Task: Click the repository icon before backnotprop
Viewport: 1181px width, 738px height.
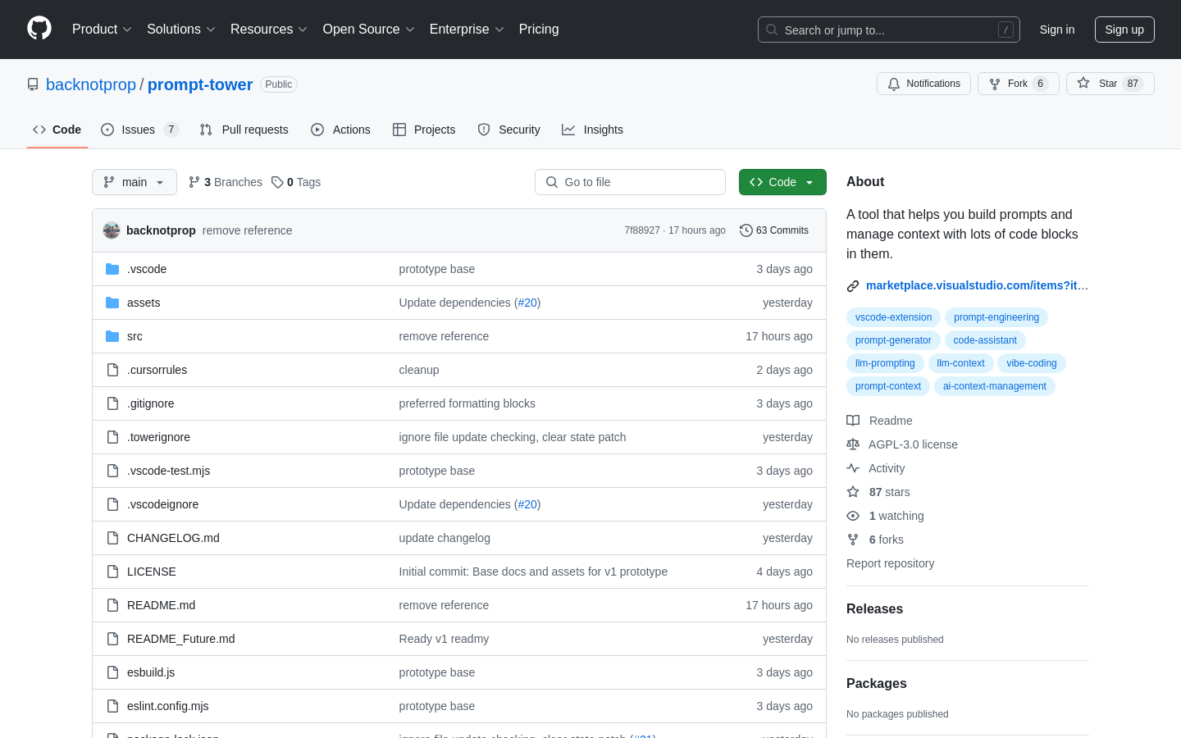Action: pyautogui.click(x=33, y=84)
